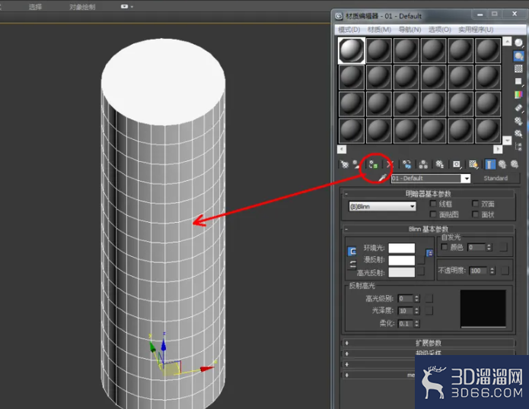
Task: Enable the 面贴图 face map checkbox
Action: click(x=433, y=214)
